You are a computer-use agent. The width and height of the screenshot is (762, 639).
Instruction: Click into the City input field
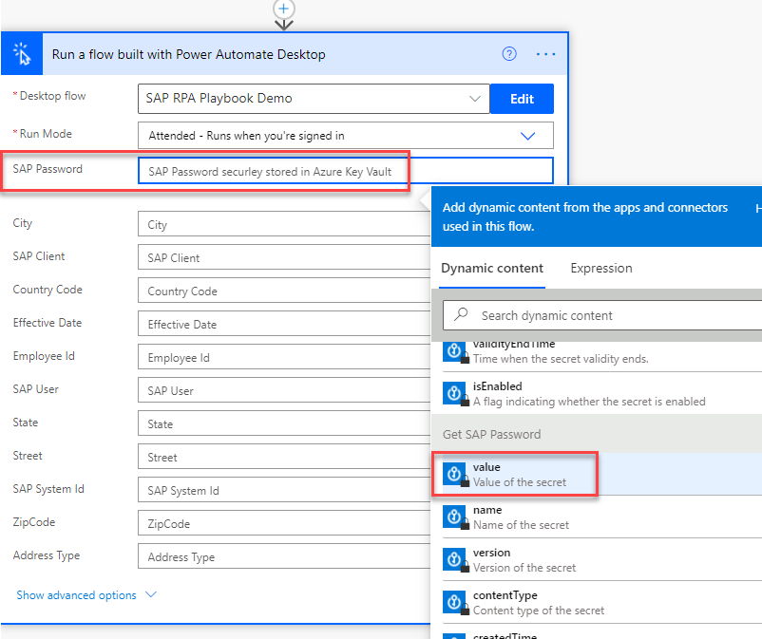coord(284,224)
